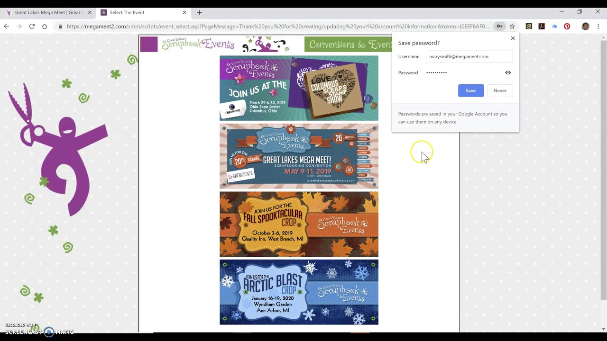607x341 pixels.
Task: Save the password to Google Account
Action: point(471,90)
